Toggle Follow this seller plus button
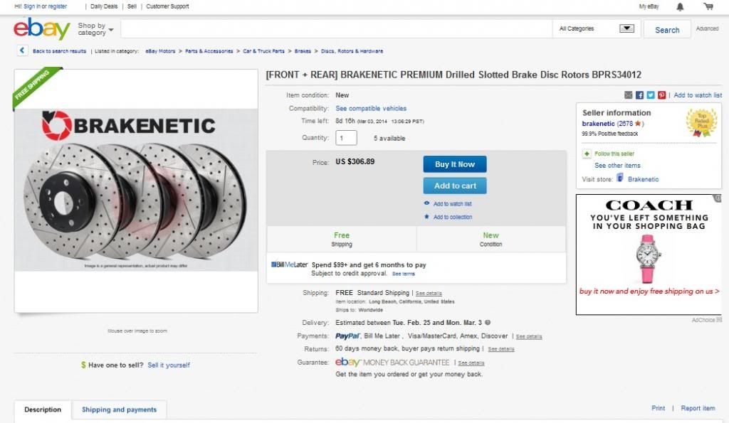The width and height of the screenshot is (729, 423). 587,154
